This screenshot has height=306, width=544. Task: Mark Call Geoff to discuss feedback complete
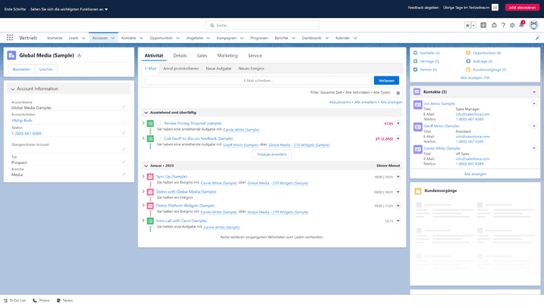click(159, 139)
